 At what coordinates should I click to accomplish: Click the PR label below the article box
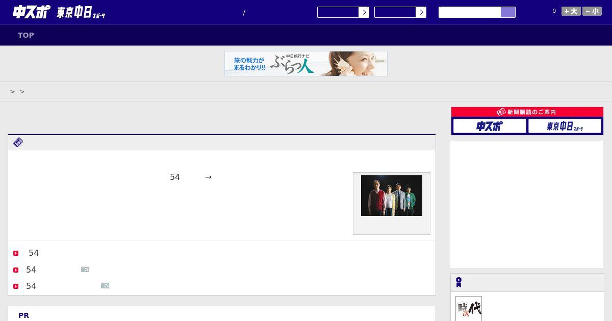click(x=24, y=315)
